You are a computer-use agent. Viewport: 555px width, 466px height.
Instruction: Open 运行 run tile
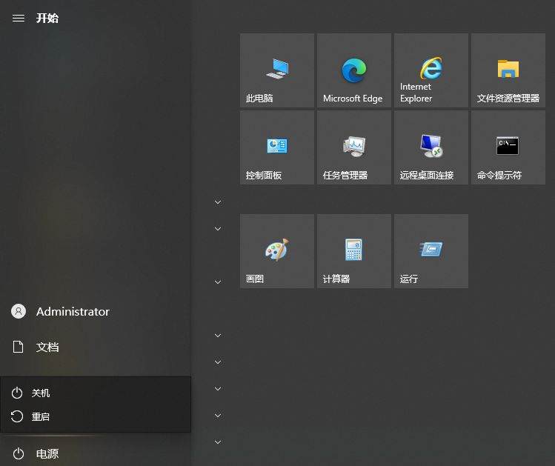(431, 251)
